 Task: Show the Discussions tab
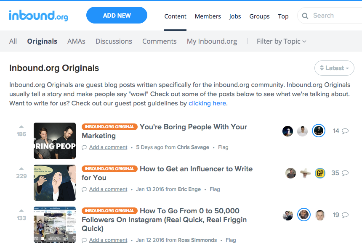114,41
